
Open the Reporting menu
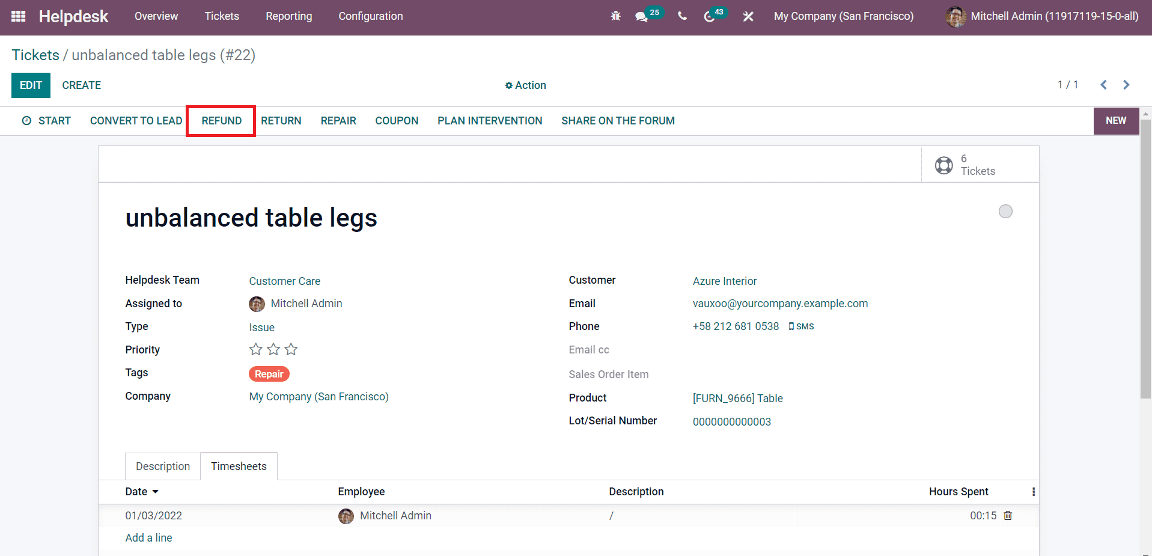pos(288,16)
